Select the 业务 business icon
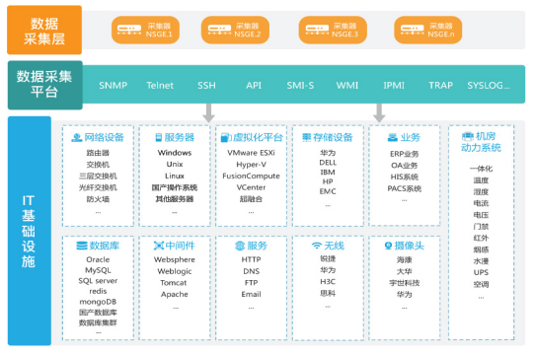This screenshot has height=355, width=534. (x=393, y=137)
